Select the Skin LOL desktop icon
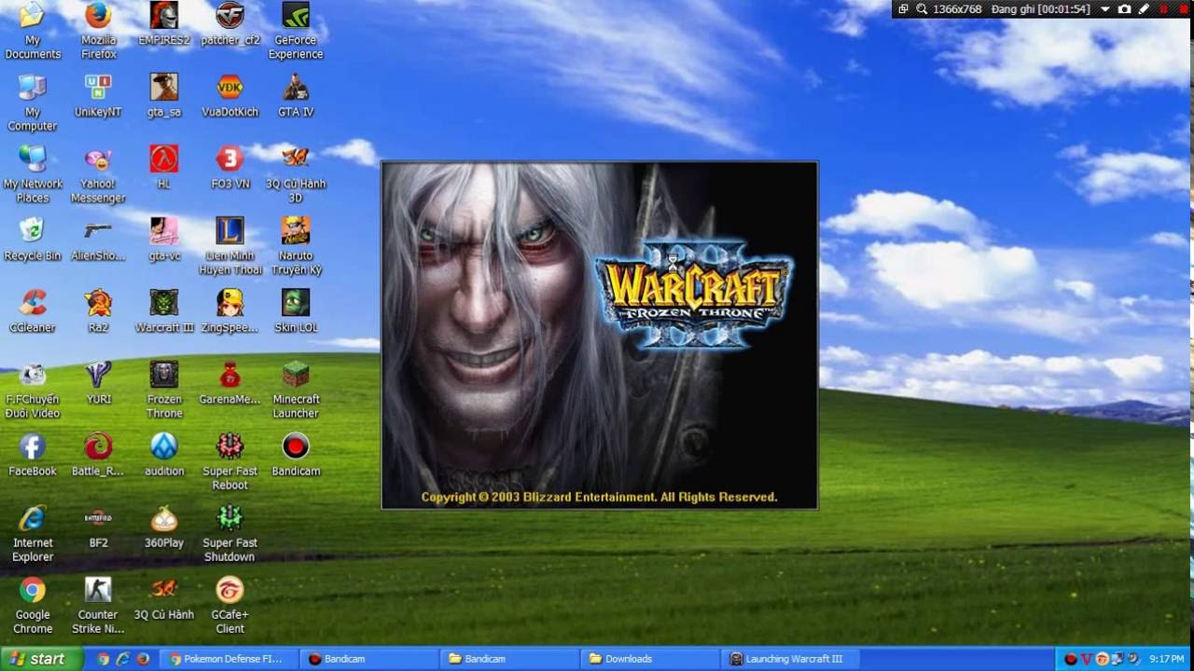 (x=296, y=311)
